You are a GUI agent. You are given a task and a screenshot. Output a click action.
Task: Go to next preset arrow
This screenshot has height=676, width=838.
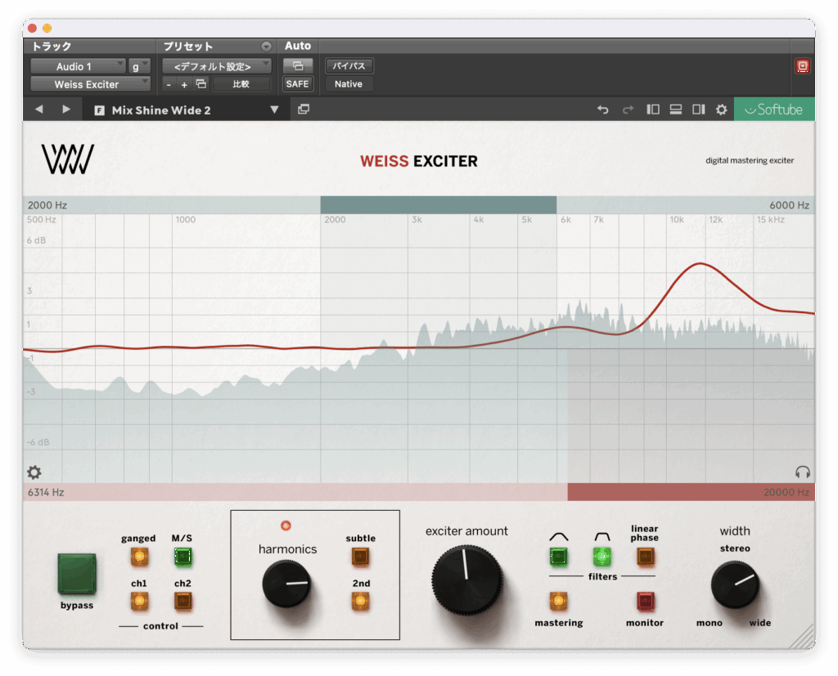tap(65, 109)
